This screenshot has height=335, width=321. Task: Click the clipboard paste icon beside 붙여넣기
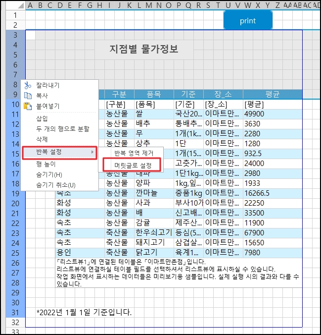point(28,106)
